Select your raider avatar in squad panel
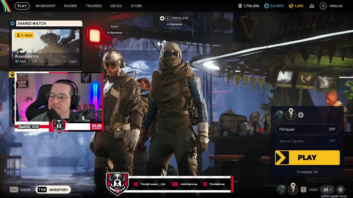Image resolution: width=353 pixels, height=198 pixels. (280, 115)
